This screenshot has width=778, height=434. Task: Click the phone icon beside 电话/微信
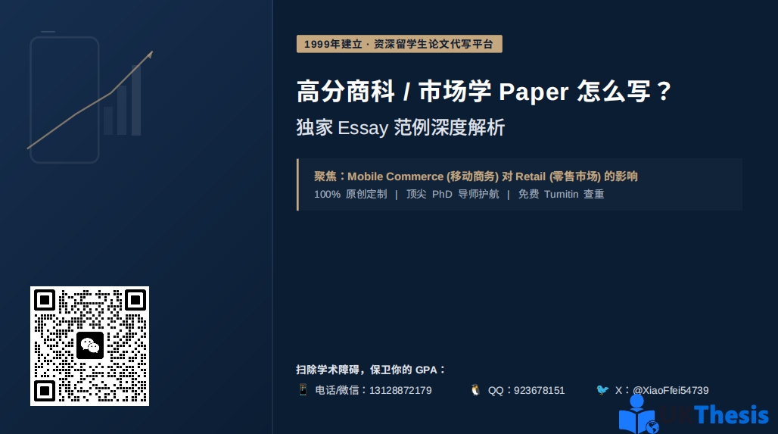303,390
